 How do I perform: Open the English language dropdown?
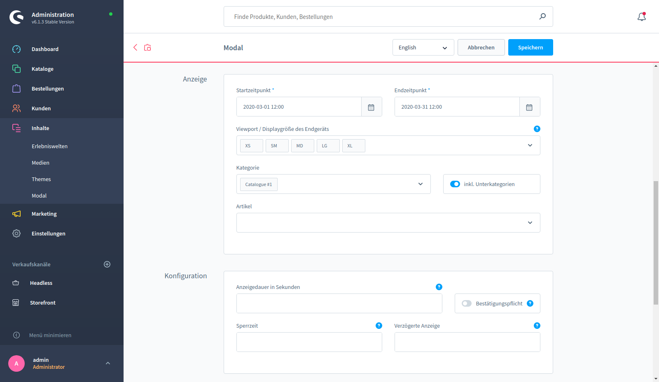pos(423,47)
